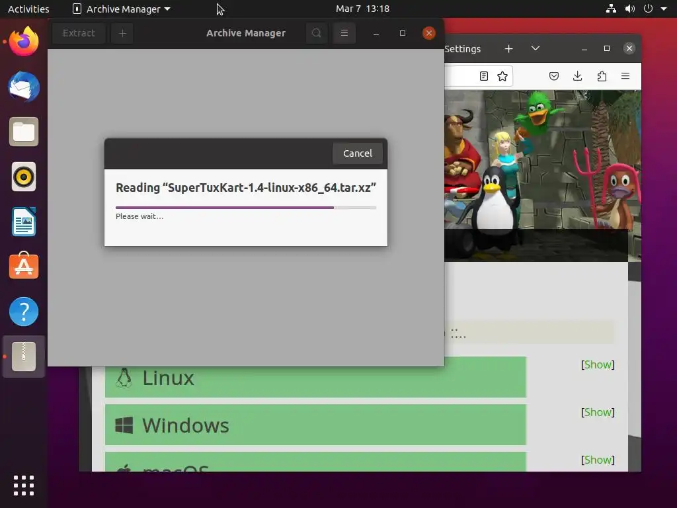Close the Archive Manager window

pos(428,33)
